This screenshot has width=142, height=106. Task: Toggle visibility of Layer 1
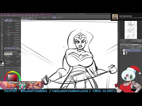pos(120,50)
